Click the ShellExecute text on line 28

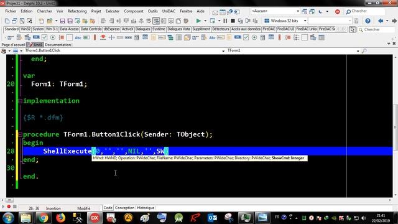tap(67, 151)
